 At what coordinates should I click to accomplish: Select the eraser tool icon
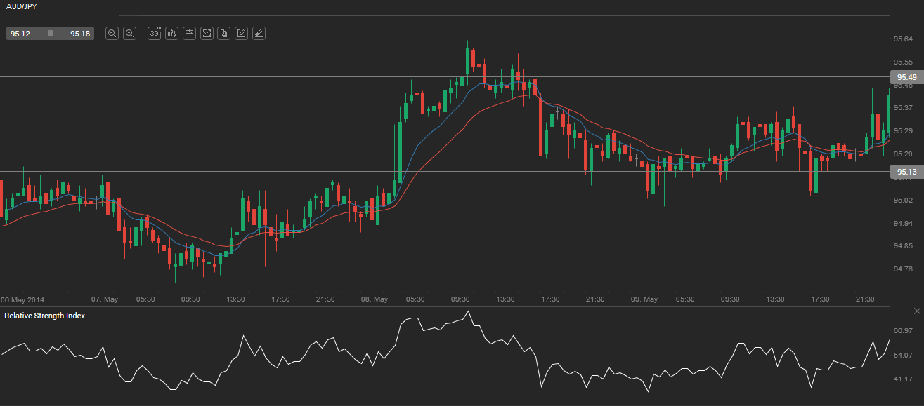pyautogui.click(x=259, y=33)
